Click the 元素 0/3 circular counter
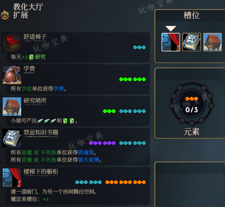Screen dimensions: 225x207 click(192, 104)
